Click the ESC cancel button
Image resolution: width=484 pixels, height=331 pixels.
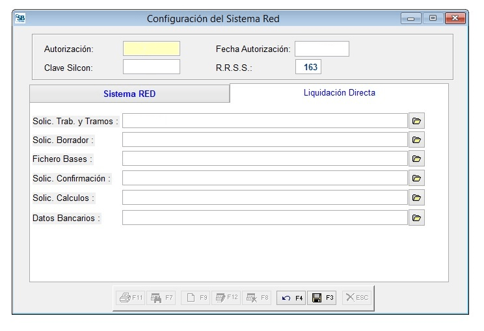click(x=357, y=298)
